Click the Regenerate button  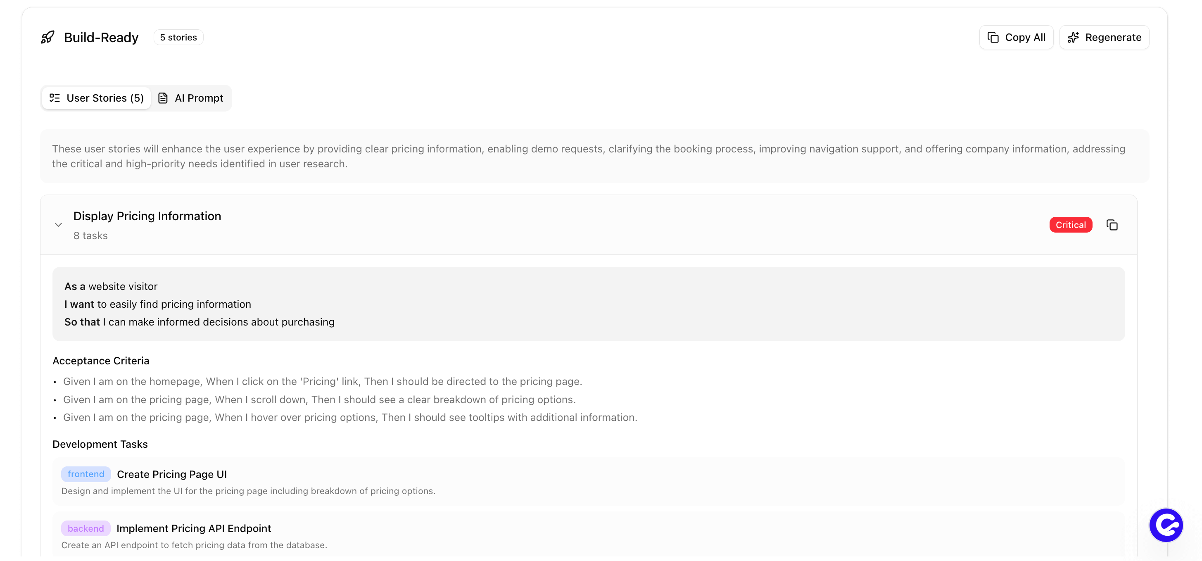coord(1104,37)
